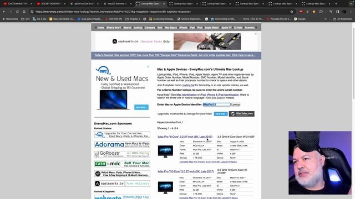Image resolution: width=355 pixels, height=199 pixels.
Task: Open Apple TV in site navigation
Action: click(x=227, y=28)
